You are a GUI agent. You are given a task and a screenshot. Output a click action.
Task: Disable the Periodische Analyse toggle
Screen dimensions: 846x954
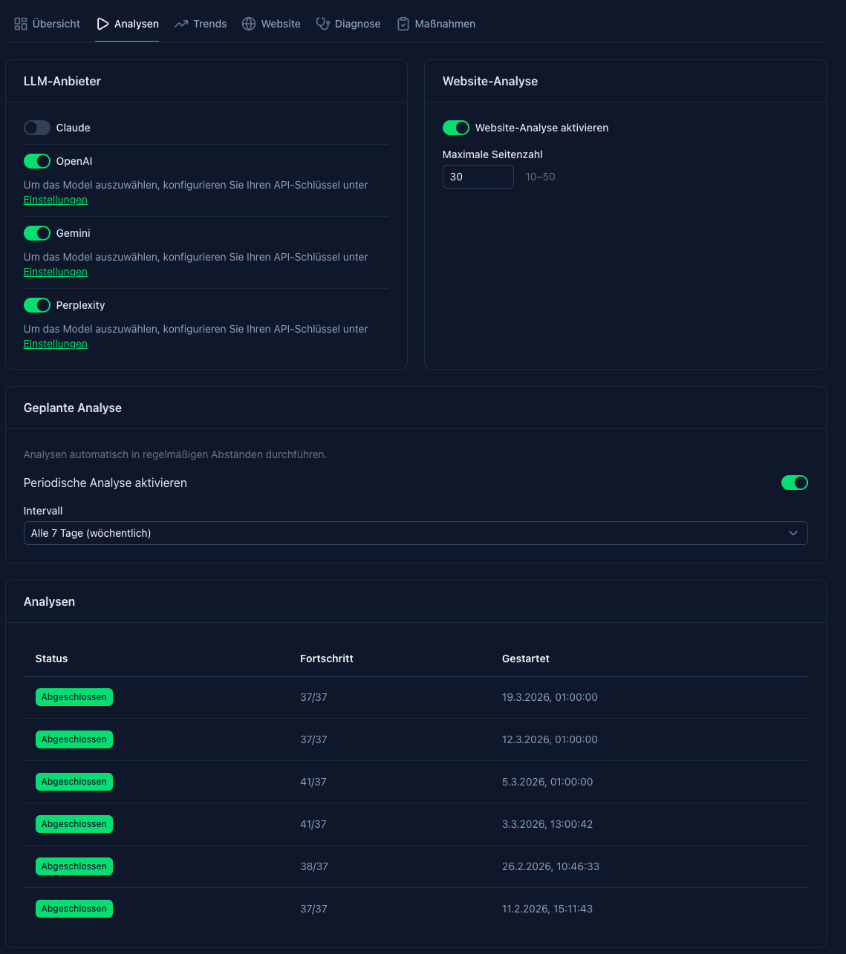pos(794,483)
